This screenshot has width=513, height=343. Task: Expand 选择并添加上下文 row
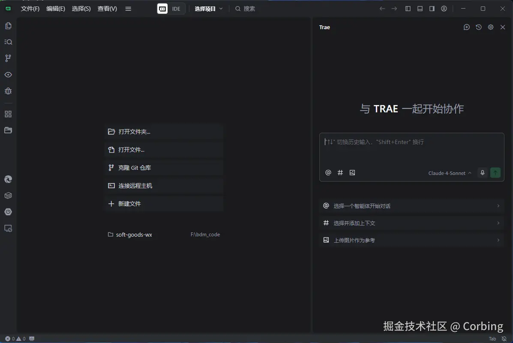point(411,223)
